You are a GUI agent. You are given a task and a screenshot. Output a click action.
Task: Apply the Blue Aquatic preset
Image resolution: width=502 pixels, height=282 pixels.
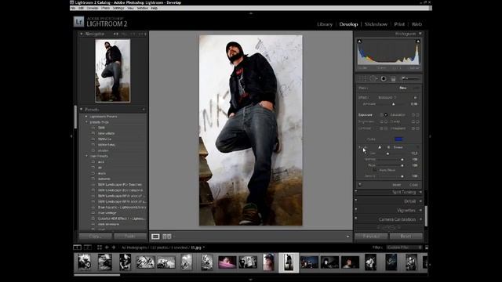click(x=122, y=207)
